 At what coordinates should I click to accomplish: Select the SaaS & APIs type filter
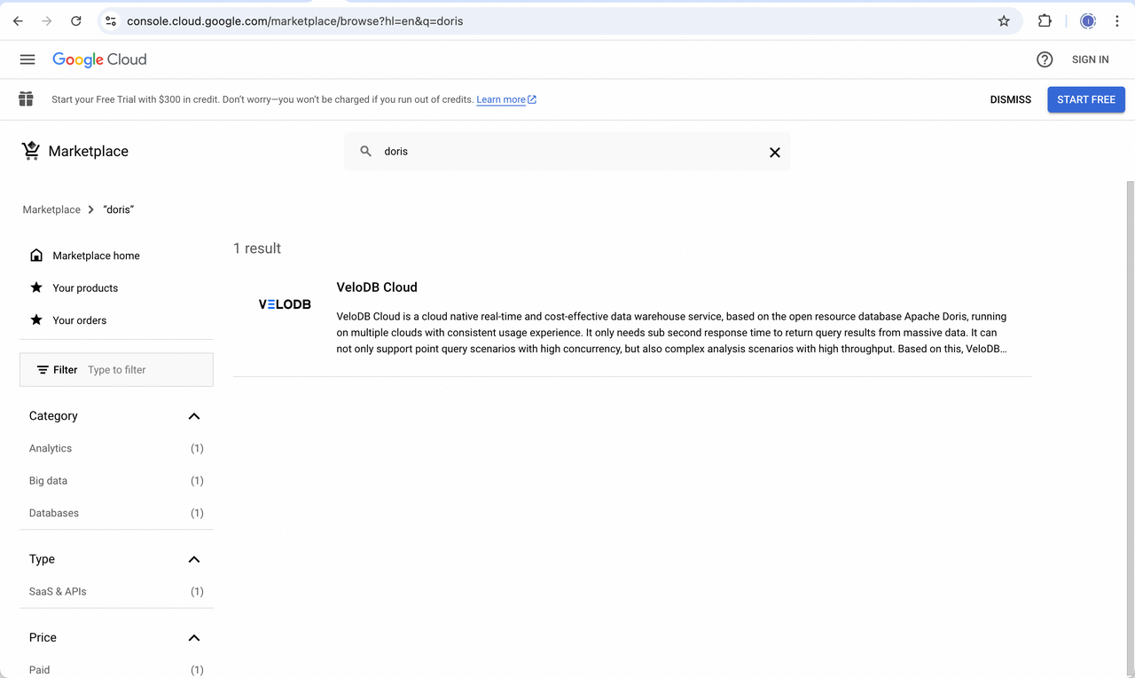[58, 591]
